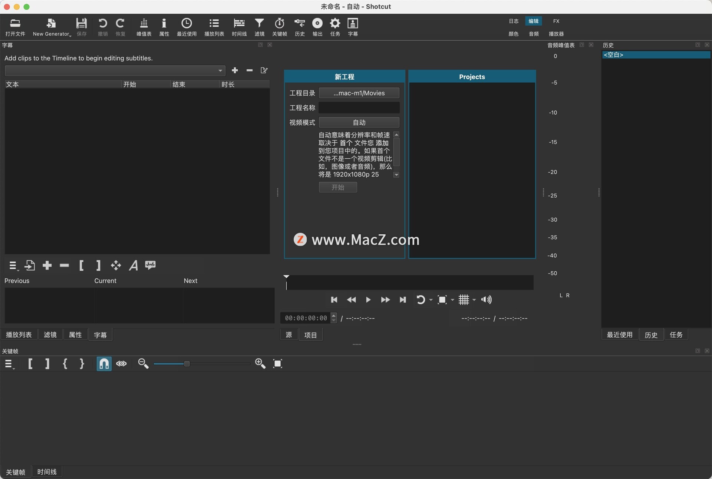The height and width of the screenshot is (479, 712).
Task: Toggle the zoom fit player icon
Action: point(442,300)
